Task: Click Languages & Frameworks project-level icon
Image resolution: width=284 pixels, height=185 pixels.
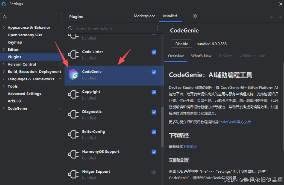Action: point(60,79)
